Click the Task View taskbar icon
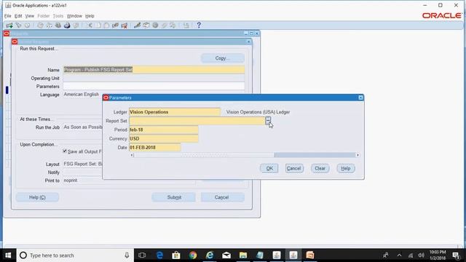The width and height of the screenshot is (466, 262). pyautogui.click(x=142, y=255)
